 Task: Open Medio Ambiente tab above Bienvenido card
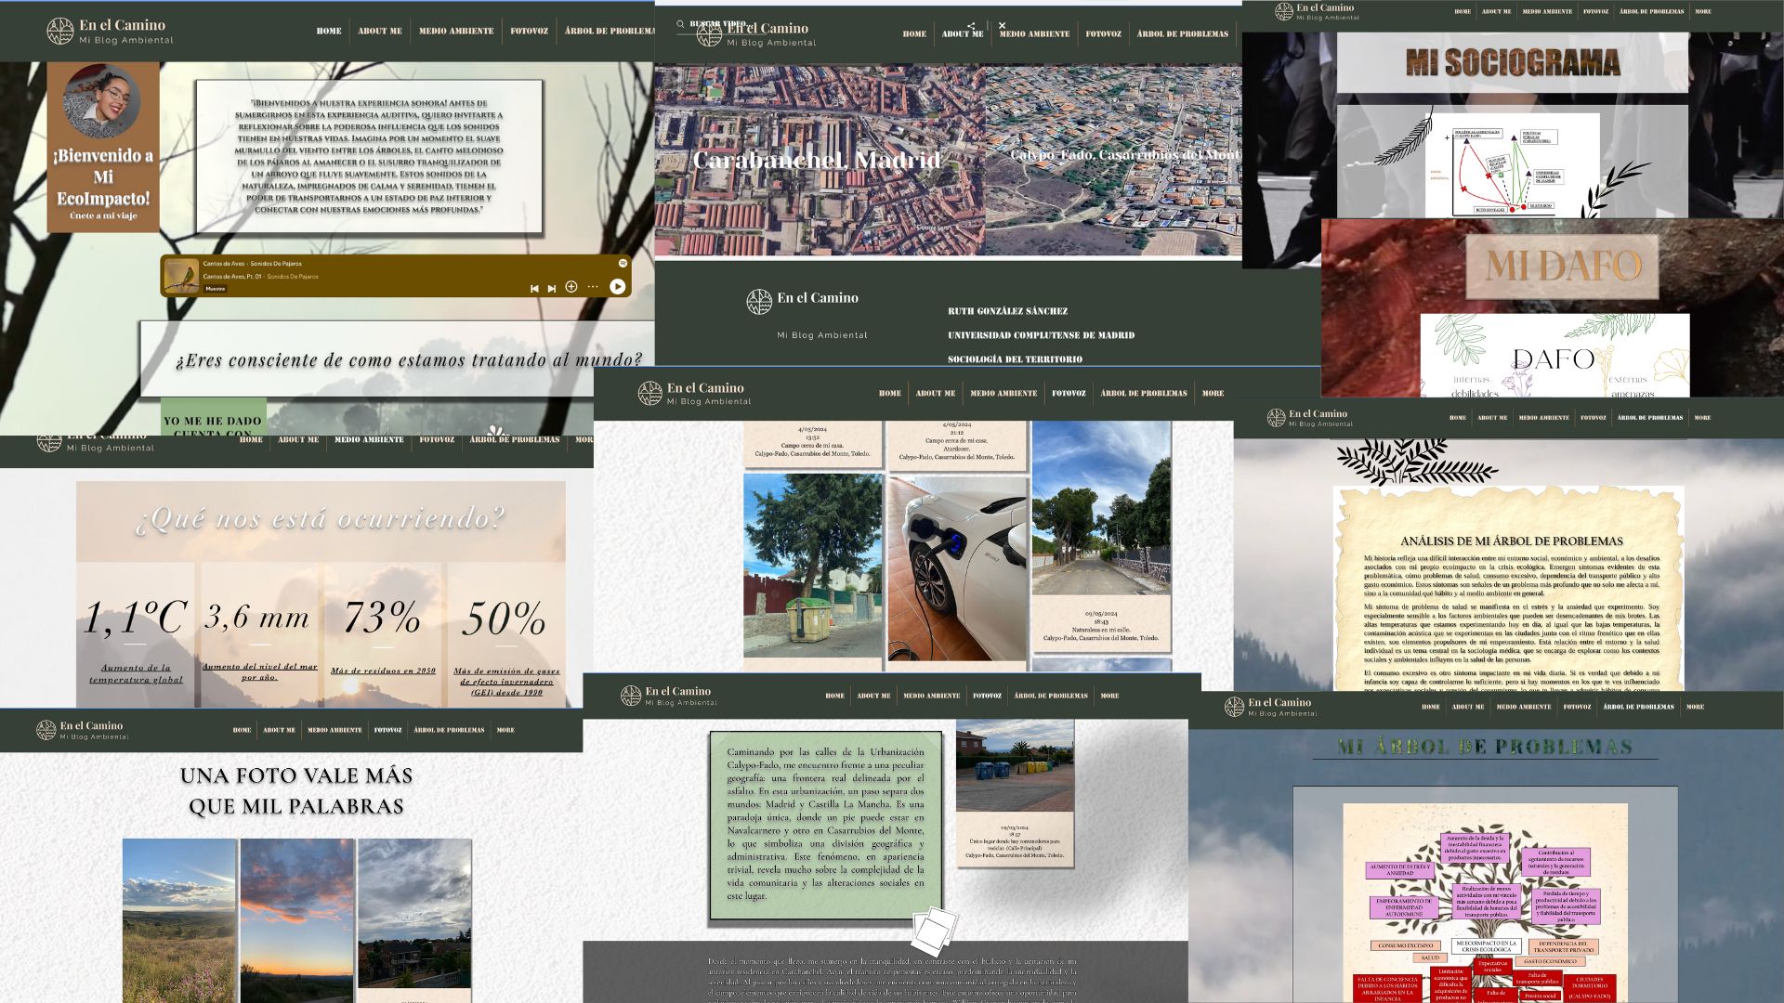(456, 31)
